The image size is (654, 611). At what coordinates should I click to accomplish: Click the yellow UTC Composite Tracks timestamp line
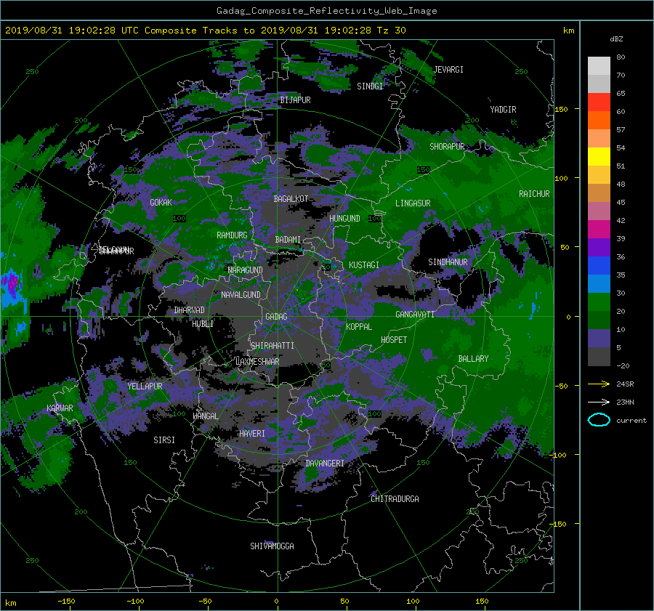205,31
